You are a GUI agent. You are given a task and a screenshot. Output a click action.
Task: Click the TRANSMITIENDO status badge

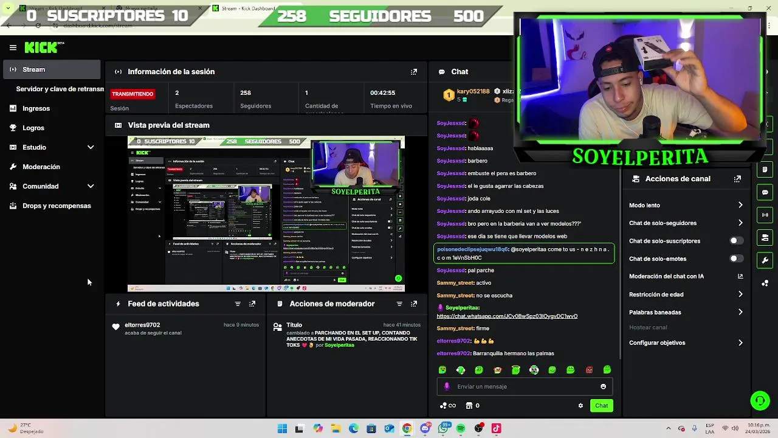(132, 94)
